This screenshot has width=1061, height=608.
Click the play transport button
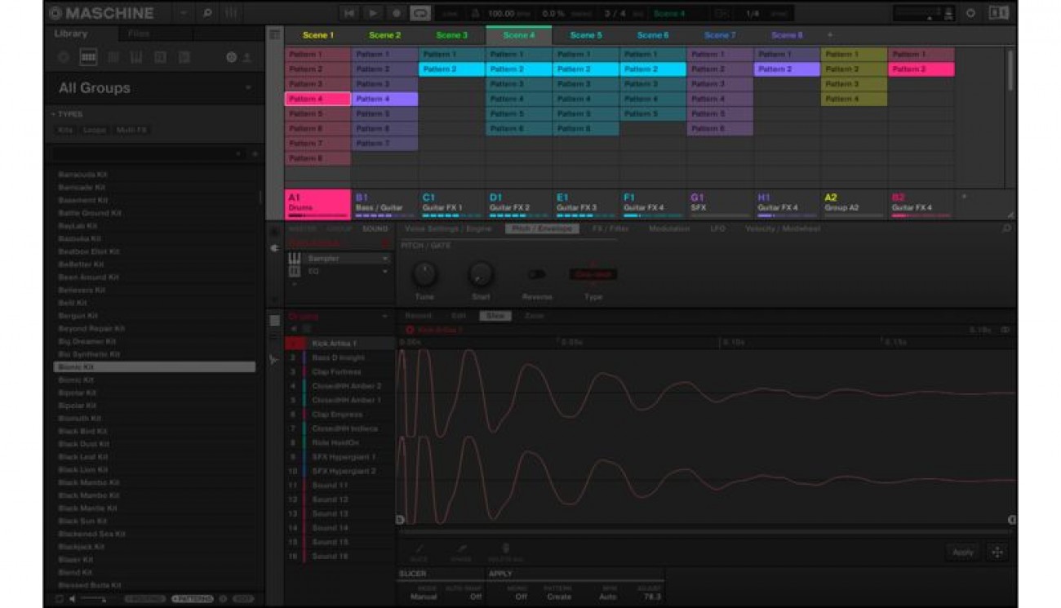[373, 13]
